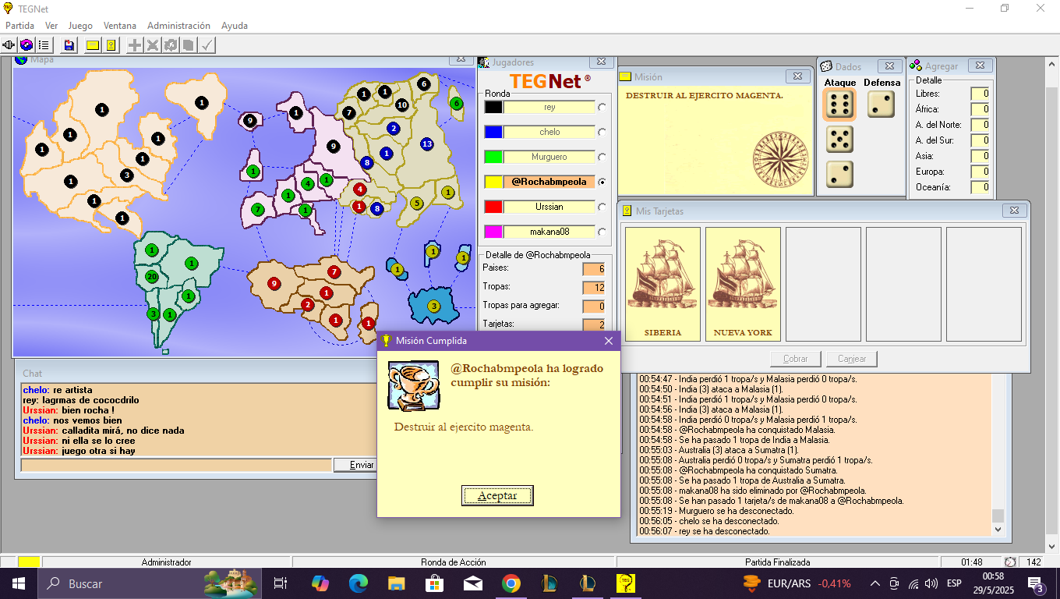Click the pink-blue globe toolbar icon
This screenshot has width=1060, height=599.
click(x=26, y=45)
